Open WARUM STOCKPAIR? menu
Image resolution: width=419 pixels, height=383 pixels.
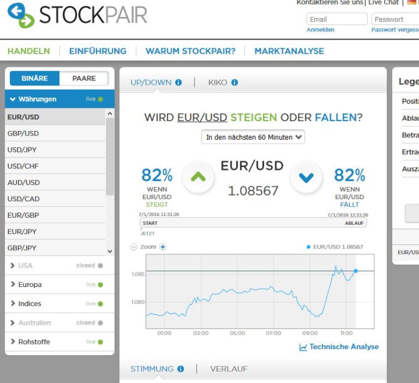point(190,51)
